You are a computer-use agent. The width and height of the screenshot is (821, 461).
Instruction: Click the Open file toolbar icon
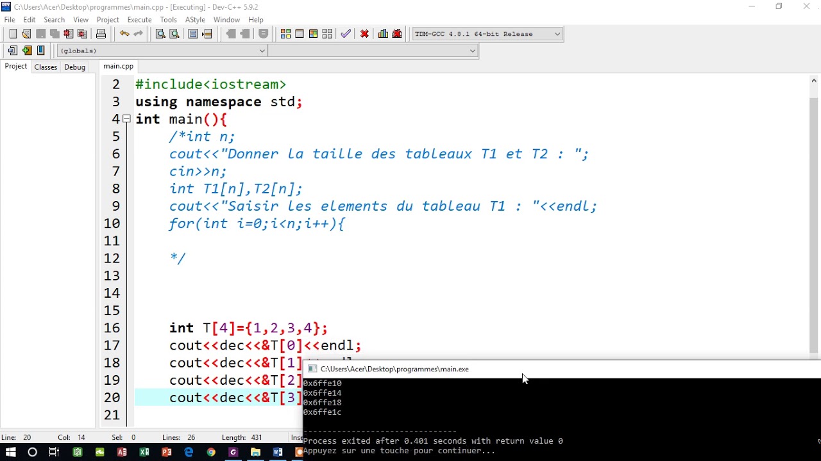pyautogui.click(x=26, y=34)
